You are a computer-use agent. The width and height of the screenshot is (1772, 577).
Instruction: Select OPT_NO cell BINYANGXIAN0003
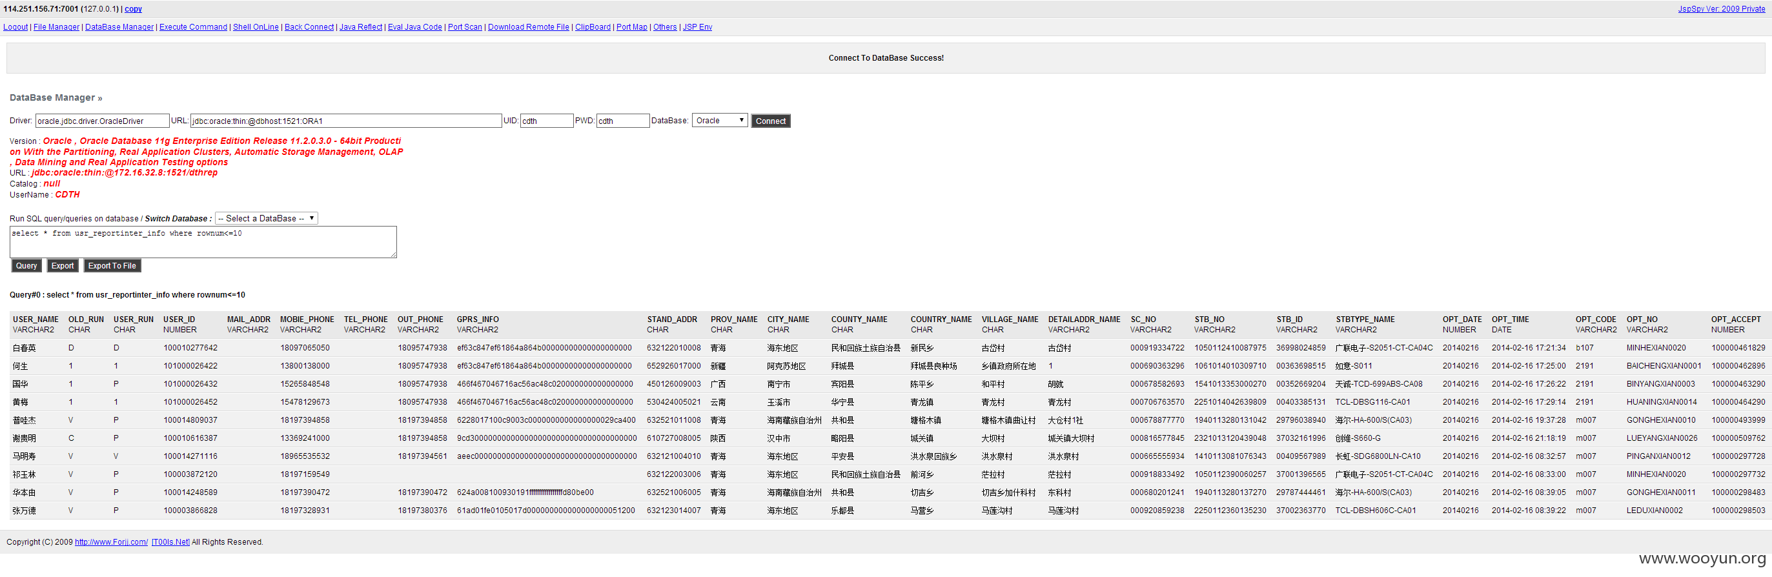click(x=1660, y=384)
